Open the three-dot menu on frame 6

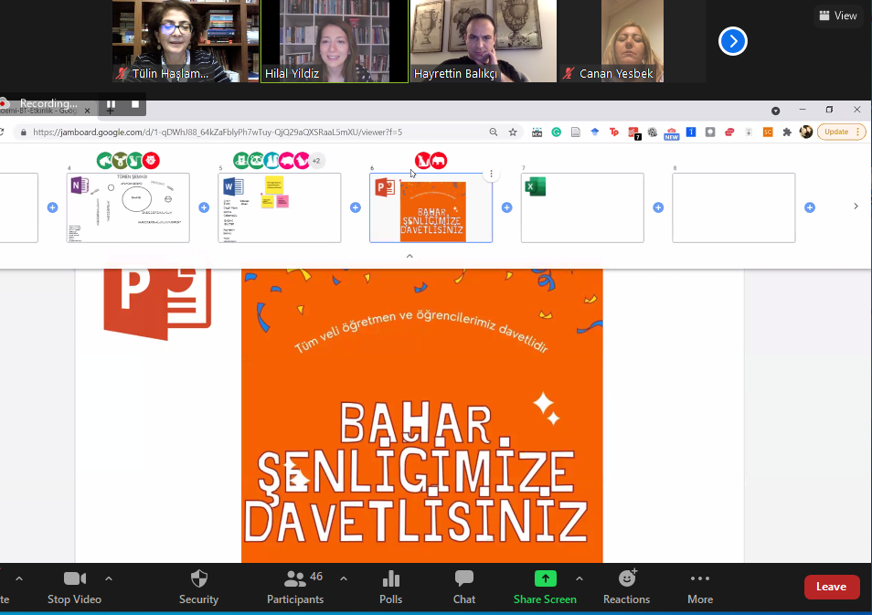[491, 174]
